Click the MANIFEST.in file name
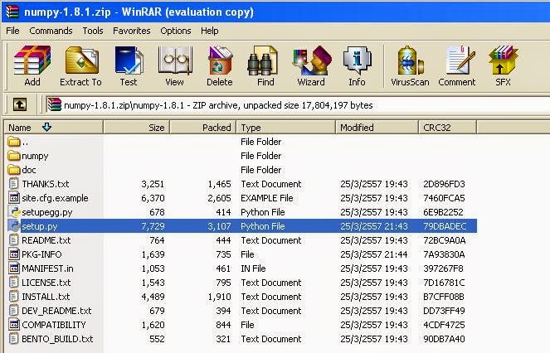 tap(48, 268)
